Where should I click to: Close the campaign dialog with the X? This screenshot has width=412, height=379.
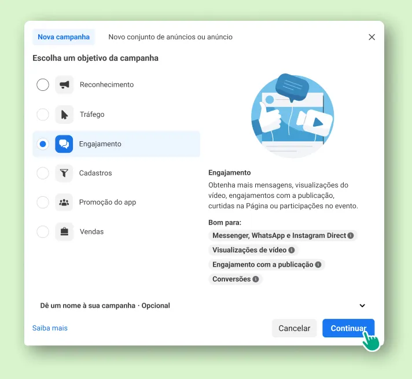pos(372,37)
